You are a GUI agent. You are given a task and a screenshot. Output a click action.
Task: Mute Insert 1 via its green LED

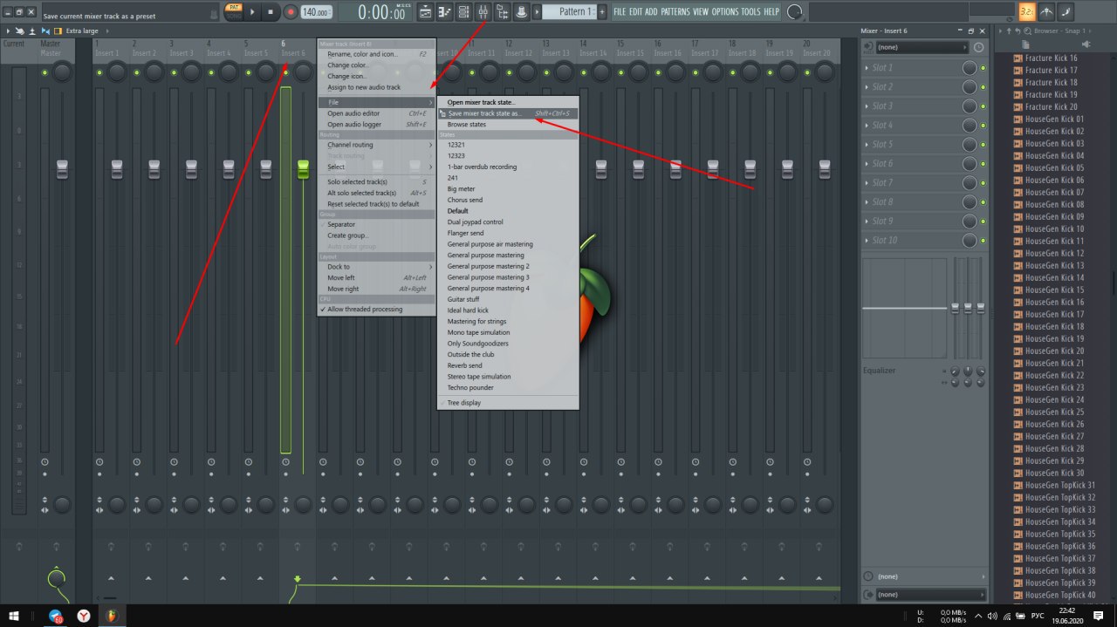click(x=99, y=72)
